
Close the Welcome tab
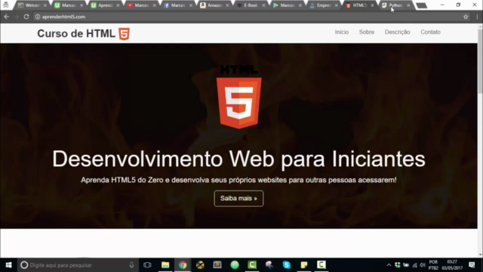pyautogui.click(x=45, y=5)
